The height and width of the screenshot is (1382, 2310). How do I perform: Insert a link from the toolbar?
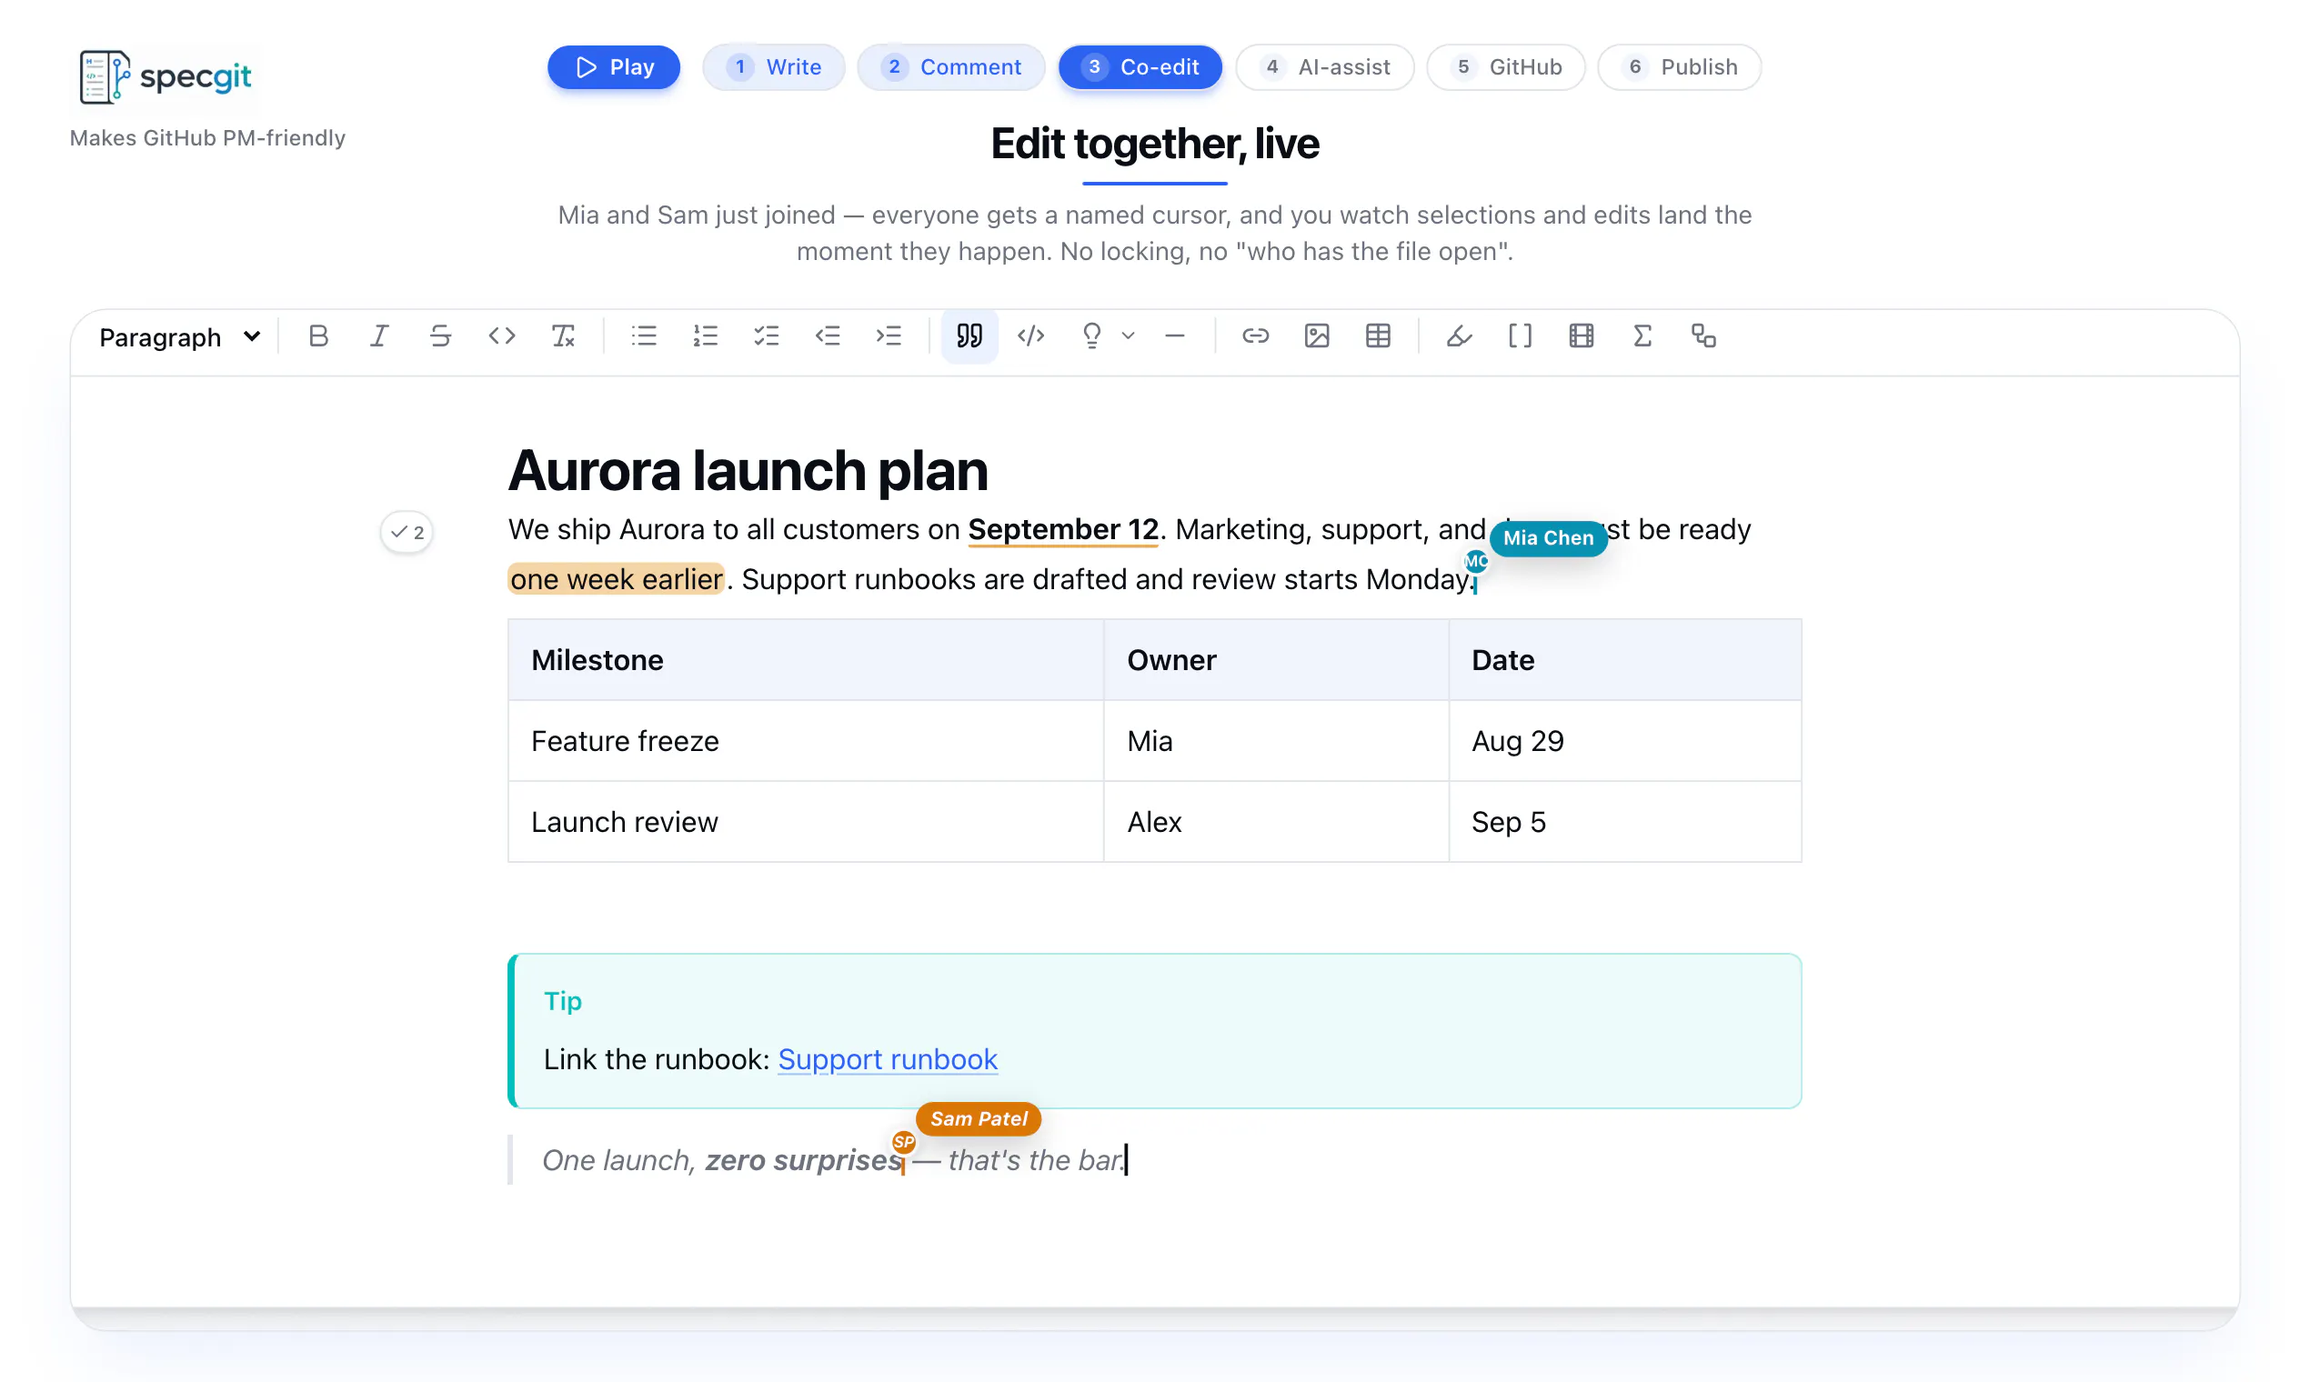[x=1256, y=336]
